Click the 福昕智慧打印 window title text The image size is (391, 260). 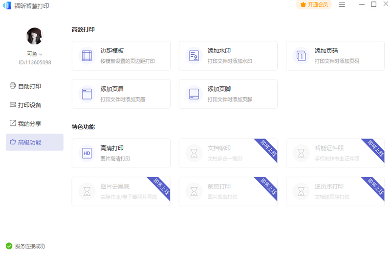[x=32, y=6]
